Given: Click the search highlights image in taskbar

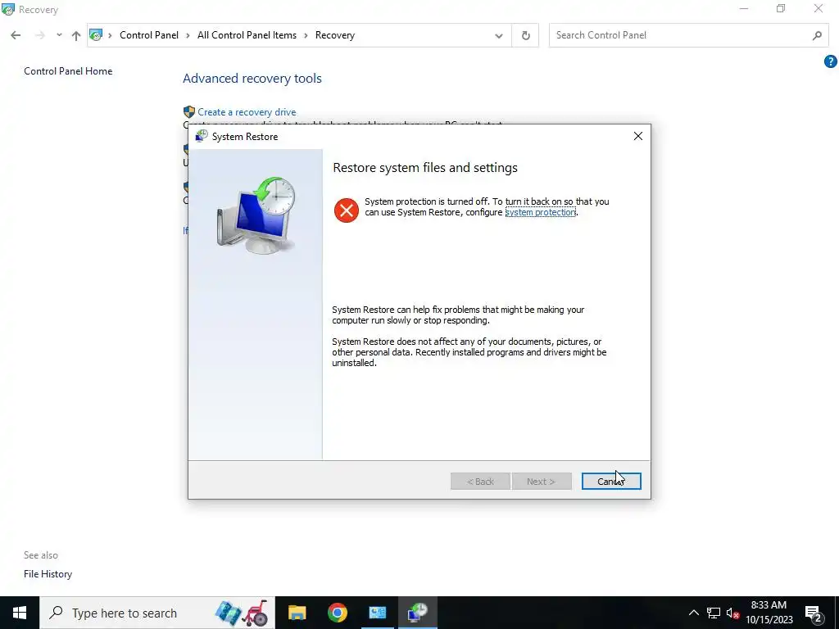Looking at the screenshot, I should (x=242, y=613).
